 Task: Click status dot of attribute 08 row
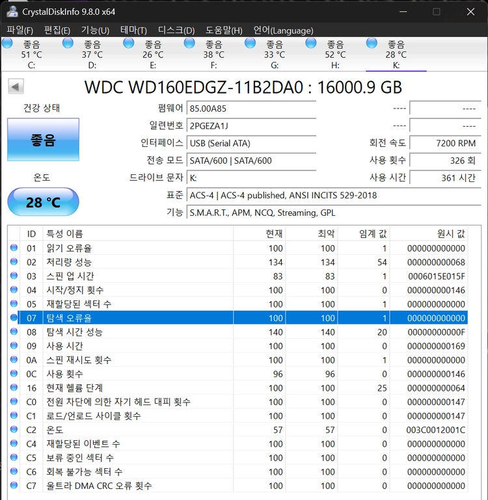[x=14, y=332]
